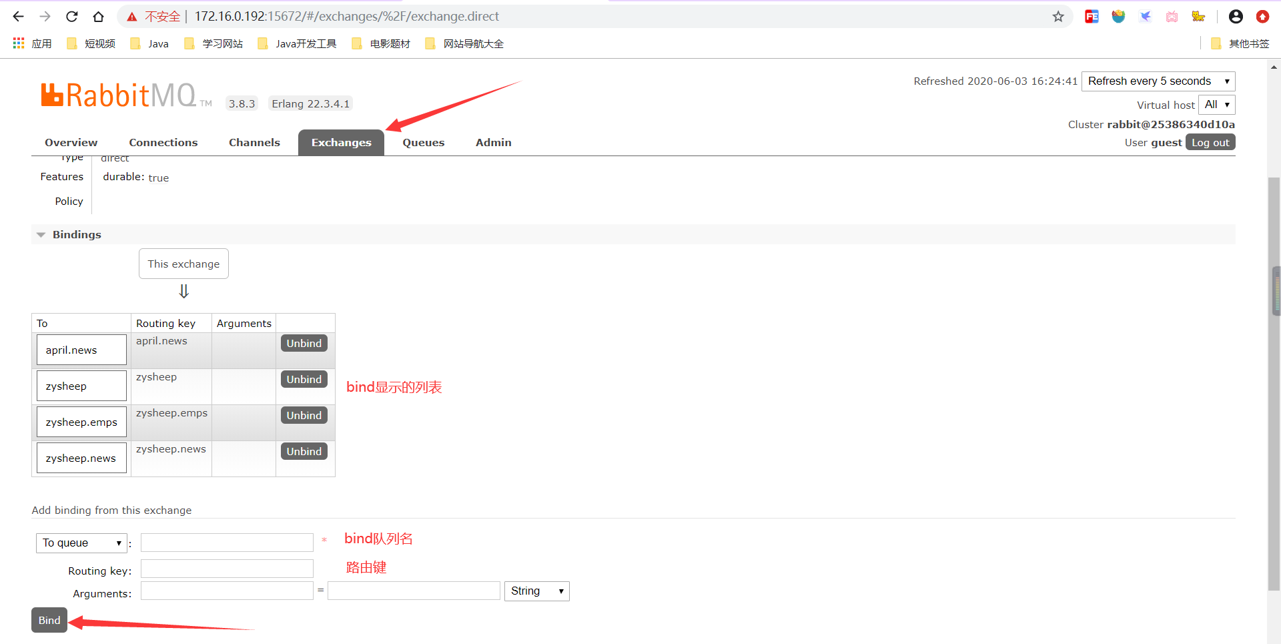Image resolution: width=1281 pixels, height=644 pixels.
Task: Click the Bind button
Action: 49,620
